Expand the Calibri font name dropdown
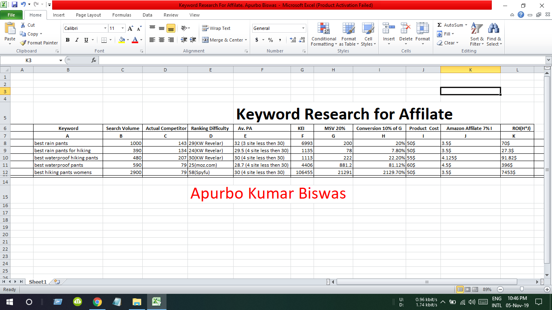The width and height of the screenshot is (552, 310). point(105,28)
